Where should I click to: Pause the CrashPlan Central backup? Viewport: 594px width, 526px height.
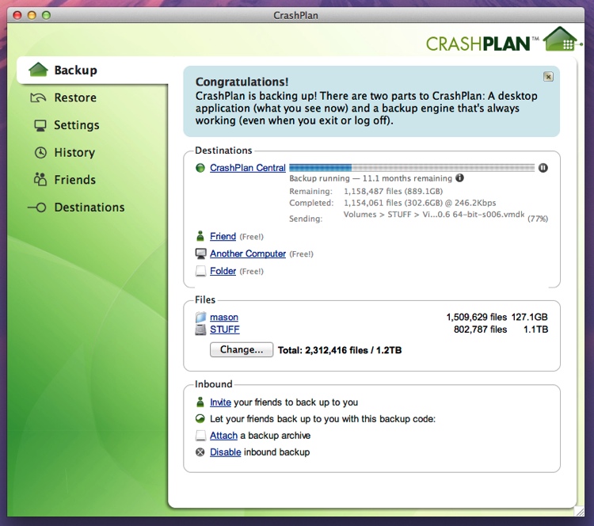543,167
